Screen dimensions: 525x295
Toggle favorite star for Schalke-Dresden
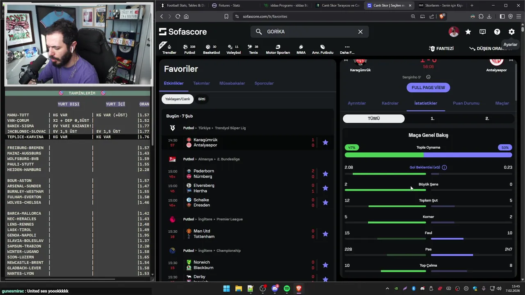pos(325,202)
